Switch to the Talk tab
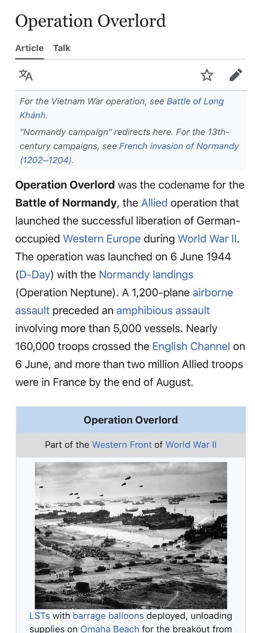Image resolution: width=255 pixels, height=633 pixels. pos(62,48)
